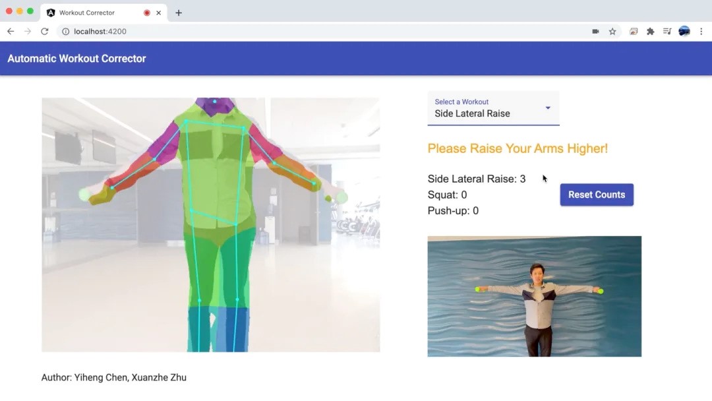
Task: Switch to the Workout Corrector tab
Action: click(x=89, y=13)
